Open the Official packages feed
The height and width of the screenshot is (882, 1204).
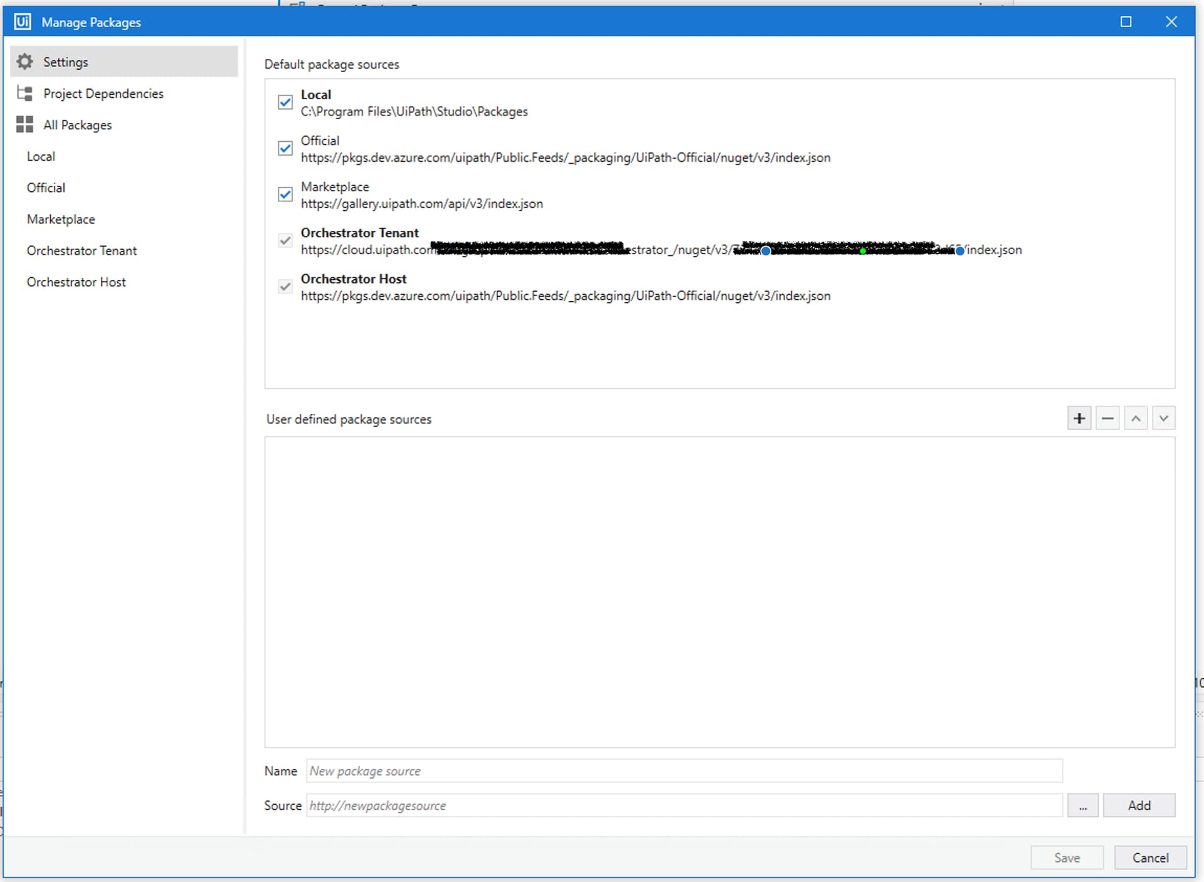pyautogui.click(x=46, y=188)
